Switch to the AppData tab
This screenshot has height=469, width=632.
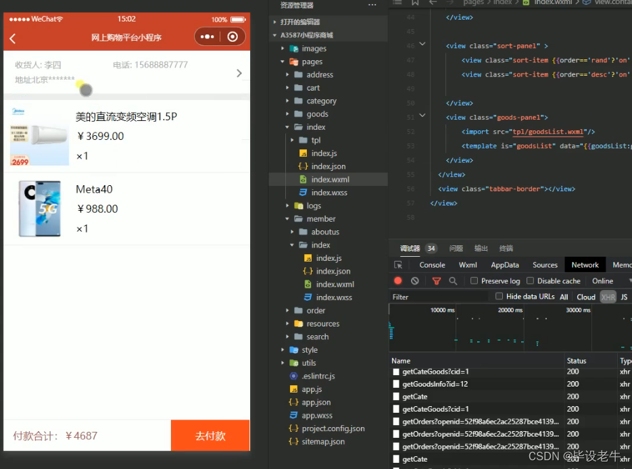(505, 265)
